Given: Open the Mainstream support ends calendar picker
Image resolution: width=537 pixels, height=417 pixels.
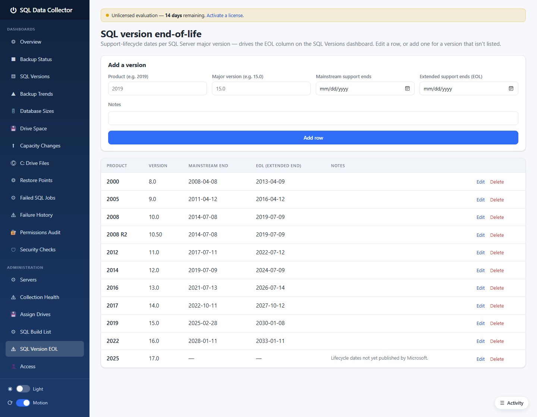Looking at the screenshot, I should coord(407,89).
